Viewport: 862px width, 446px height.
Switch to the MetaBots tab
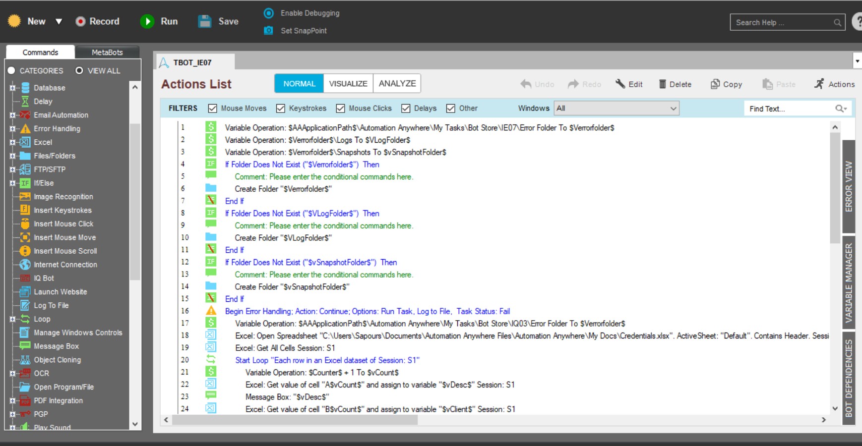[107, 52]
